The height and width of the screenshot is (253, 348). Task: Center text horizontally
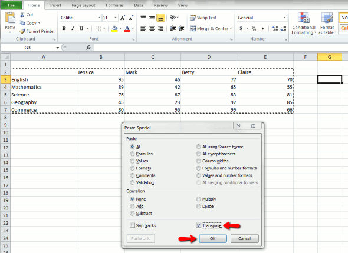coord(152,28)
